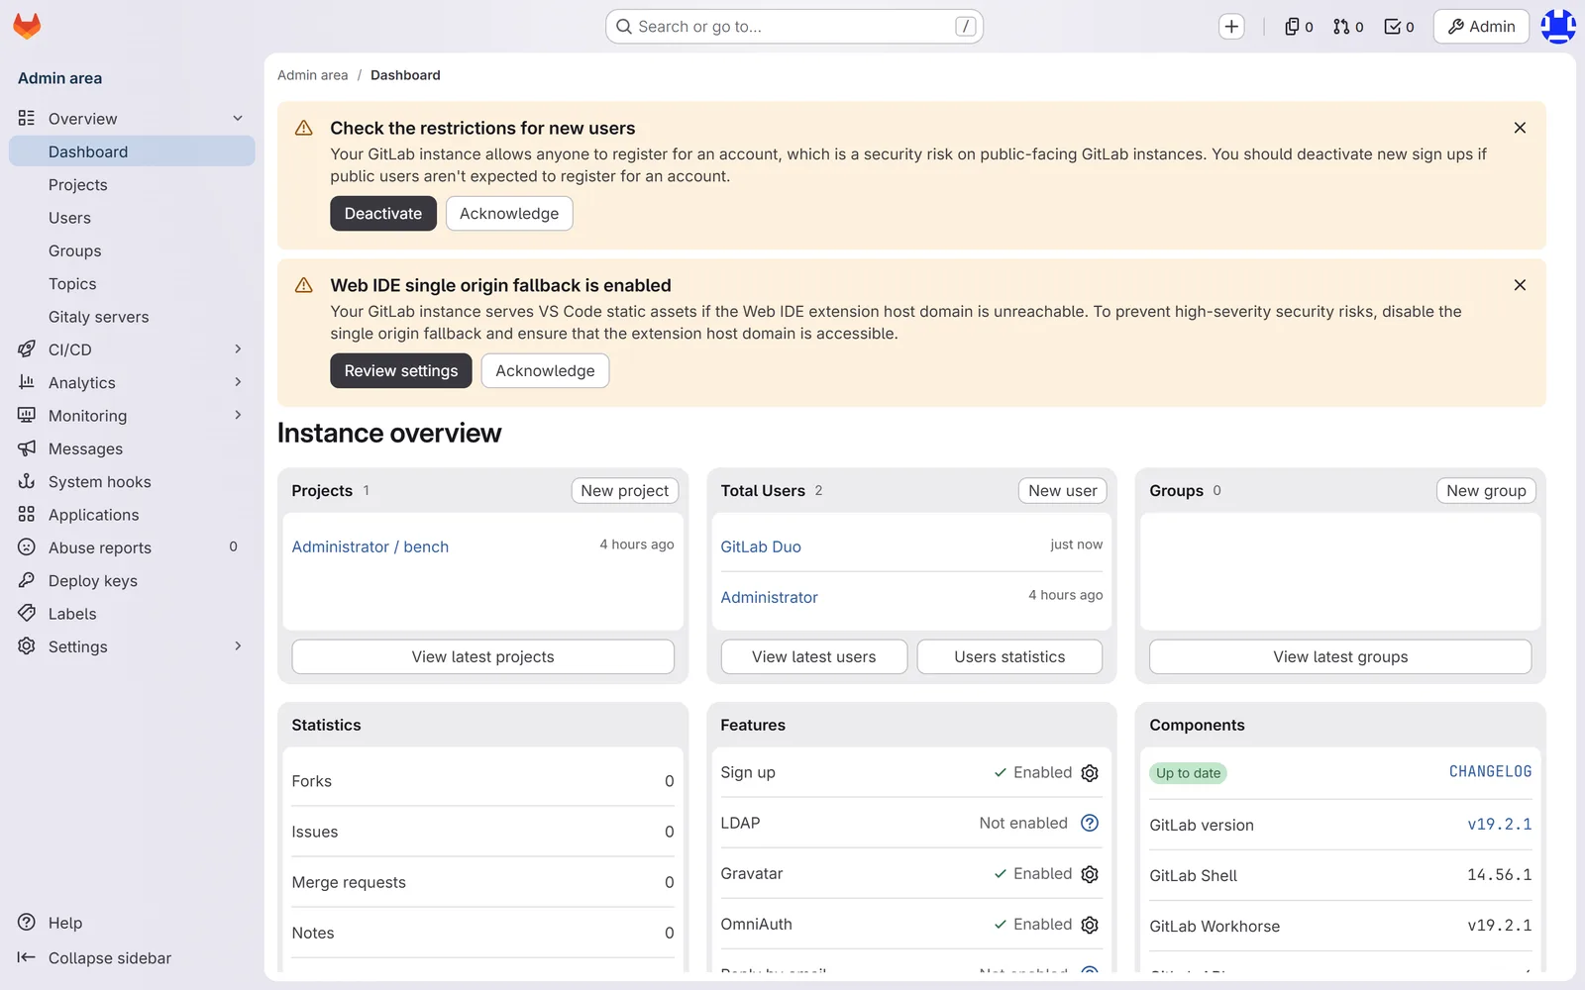Click the CI/CD rocket icon

pyautogui.click(x=27, y=349)
